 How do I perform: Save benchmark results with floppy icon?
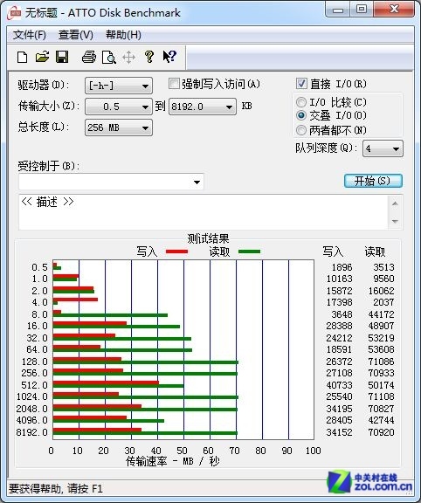[x=62, y=57]
